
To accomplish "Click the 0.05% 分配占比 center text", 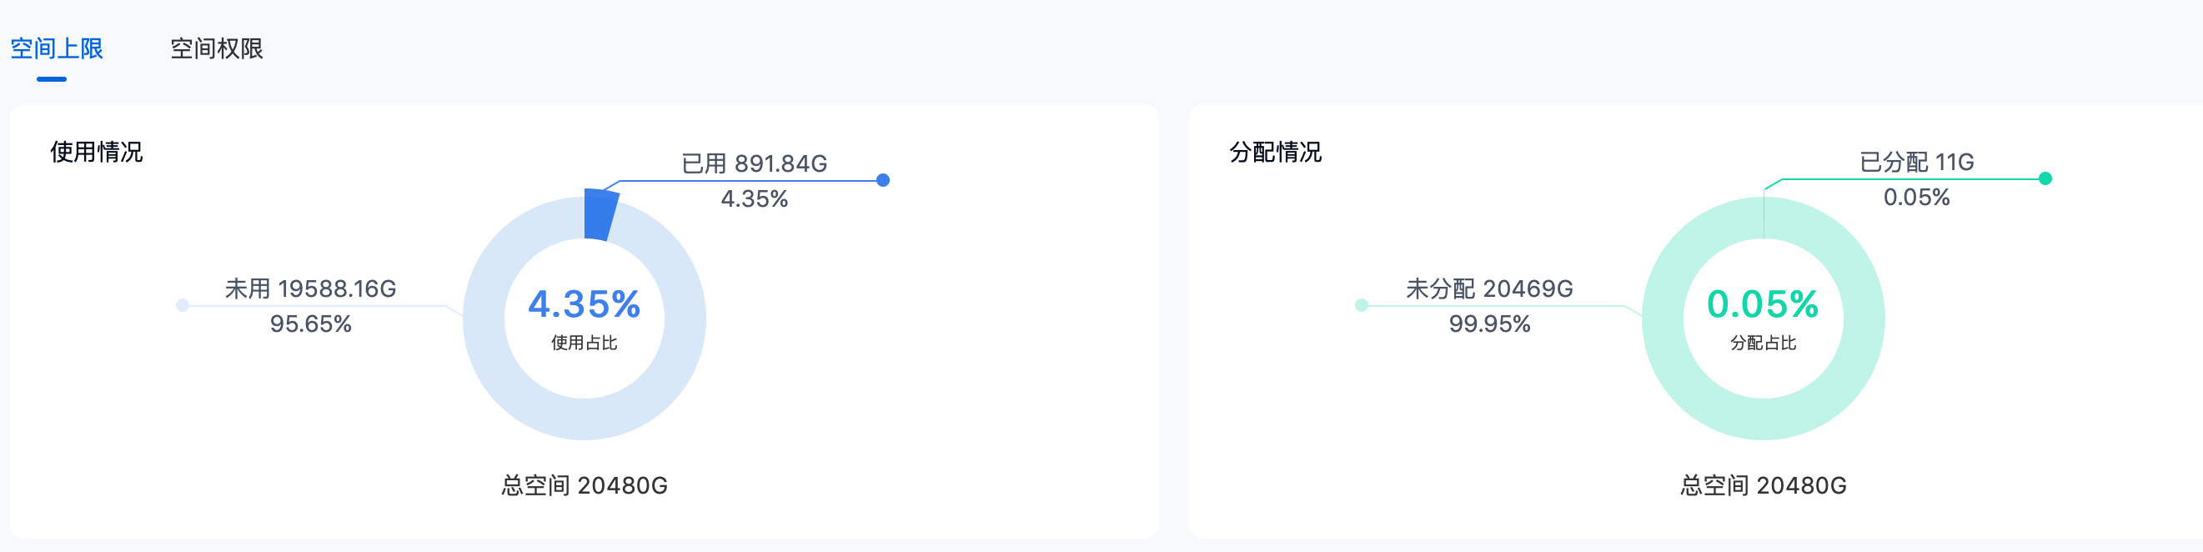I will [1763, 319].
